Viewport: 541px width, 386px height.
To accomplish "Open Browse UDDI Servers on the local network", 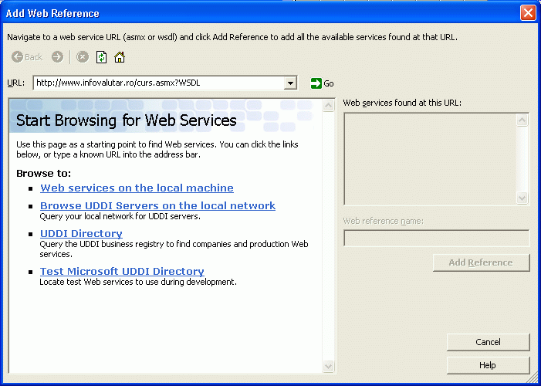I will (157, 206).
